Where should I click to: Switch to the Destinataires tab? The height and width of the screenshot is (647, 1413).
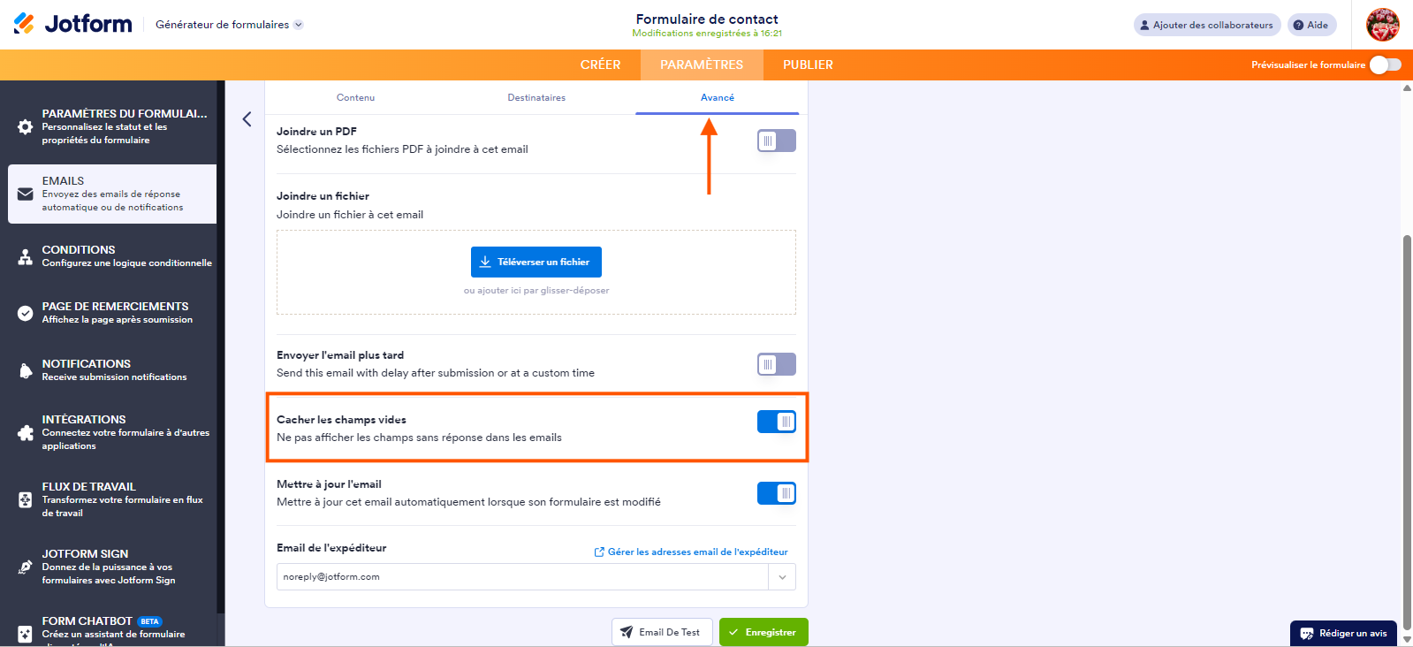coord(536,98)
